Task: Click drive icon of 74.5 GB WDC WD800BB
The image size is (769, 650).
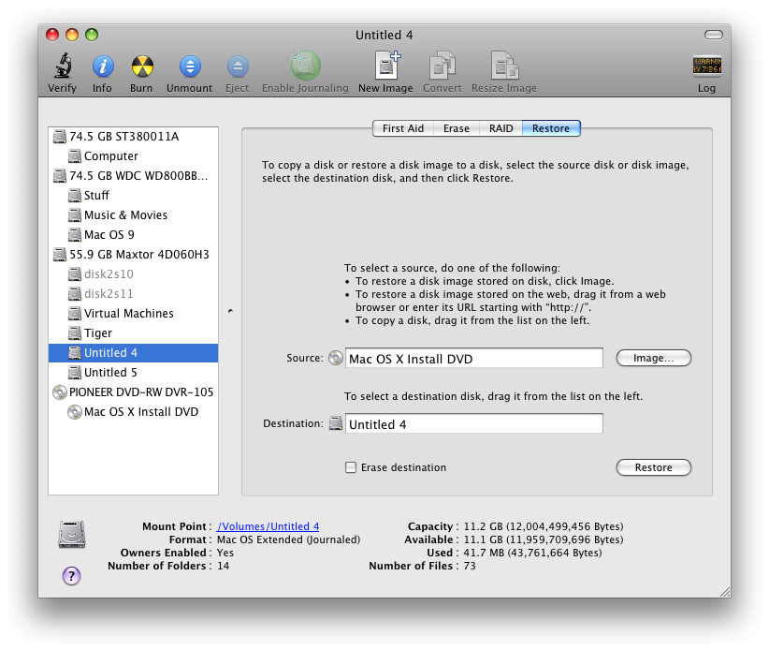Action: click(59, 176)
